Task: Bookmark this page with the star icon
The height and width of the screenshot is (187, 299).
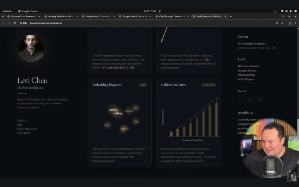Action: [282, 23]
